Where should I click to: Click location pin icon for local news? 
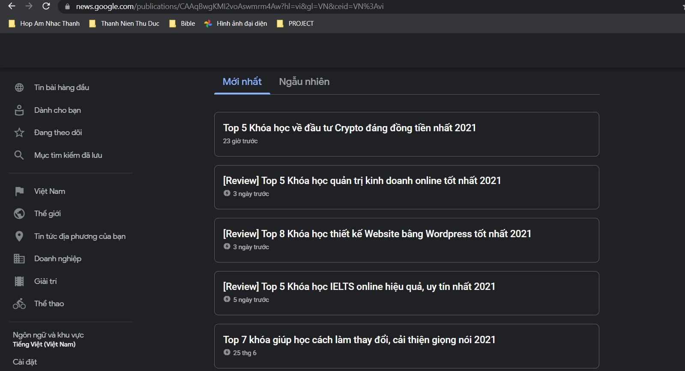click(19, 236)
